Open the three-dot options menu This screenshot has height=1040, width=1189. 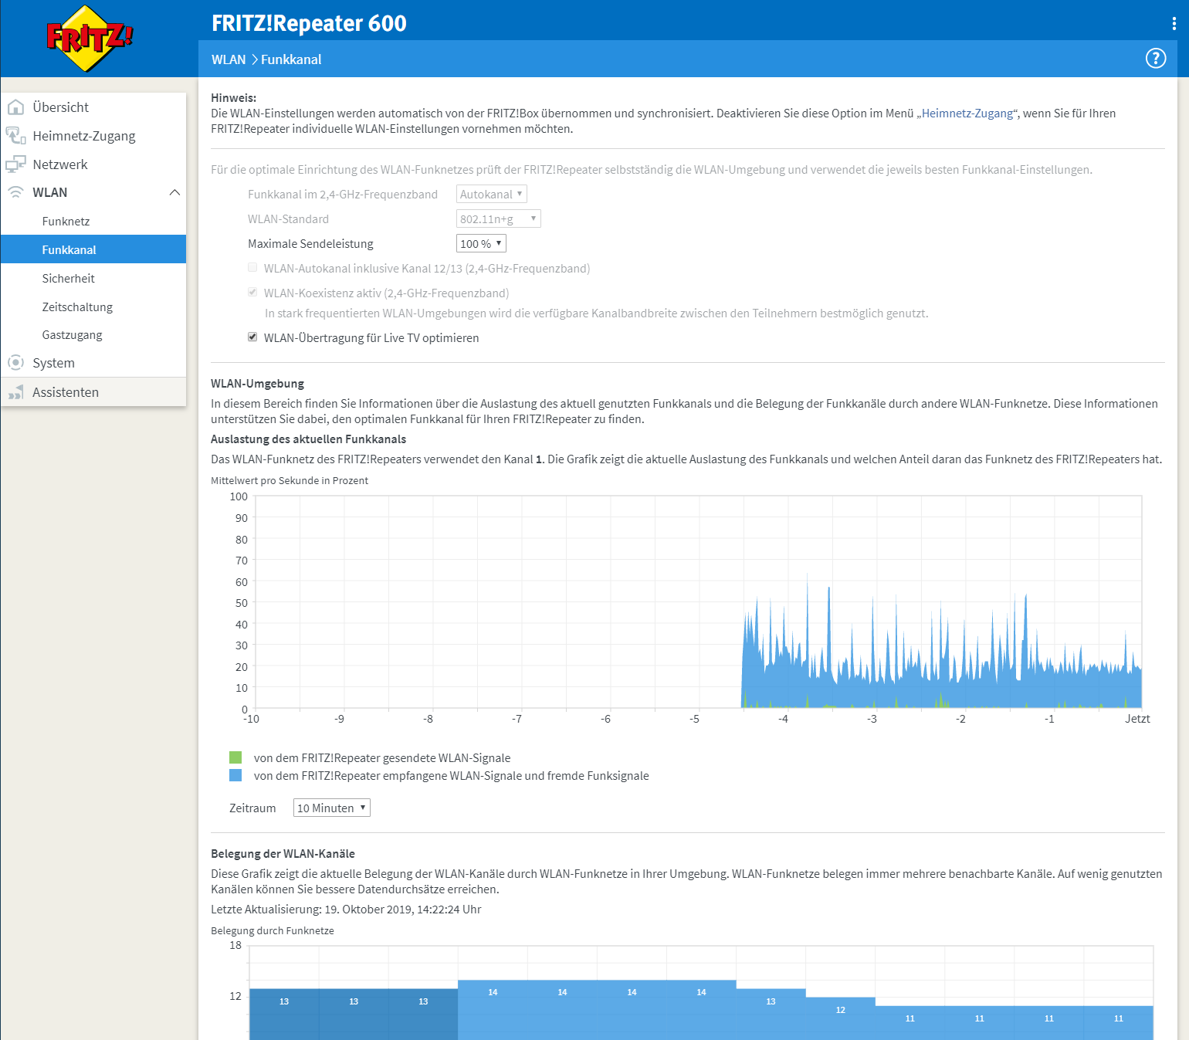[1174, 24]
